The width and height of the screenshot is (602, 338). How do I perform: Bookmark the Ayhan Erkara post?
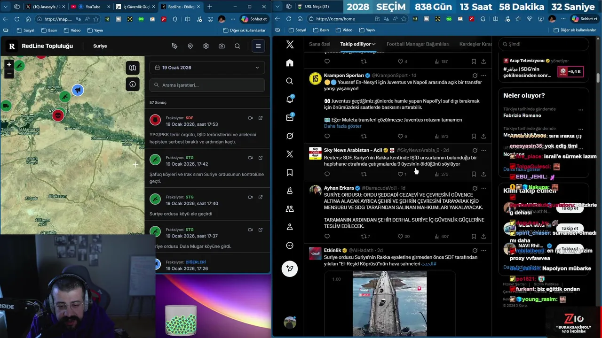[x=474, y=236]
